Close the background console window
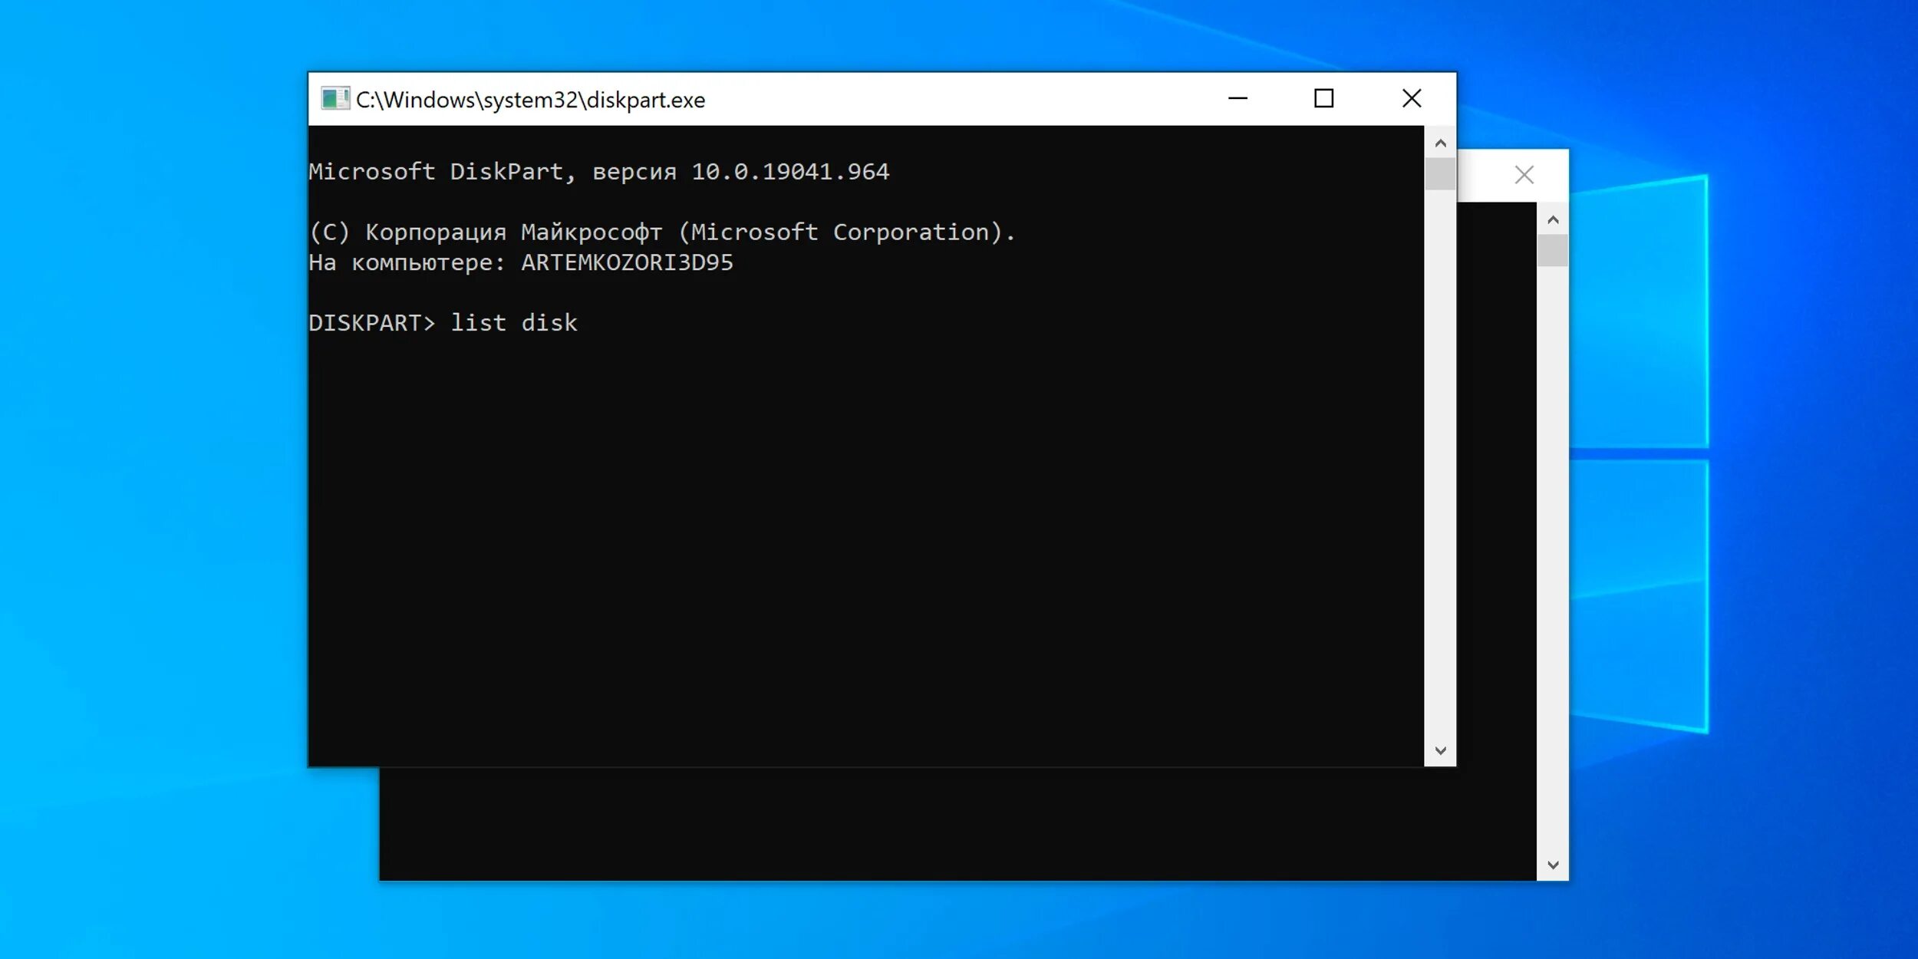The height and width of the screenshot is (959, 1918). pos(1524,176)
